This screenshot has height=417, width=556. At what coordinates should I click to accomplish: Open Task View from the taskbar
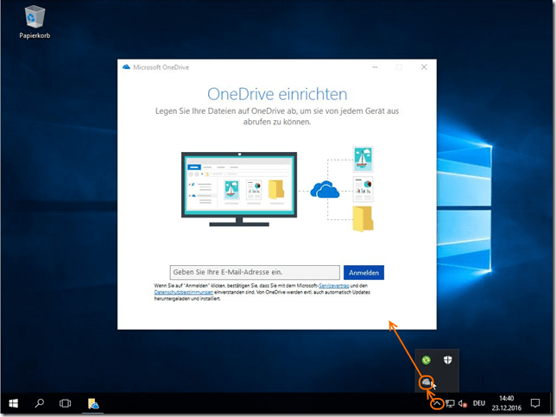65,403
